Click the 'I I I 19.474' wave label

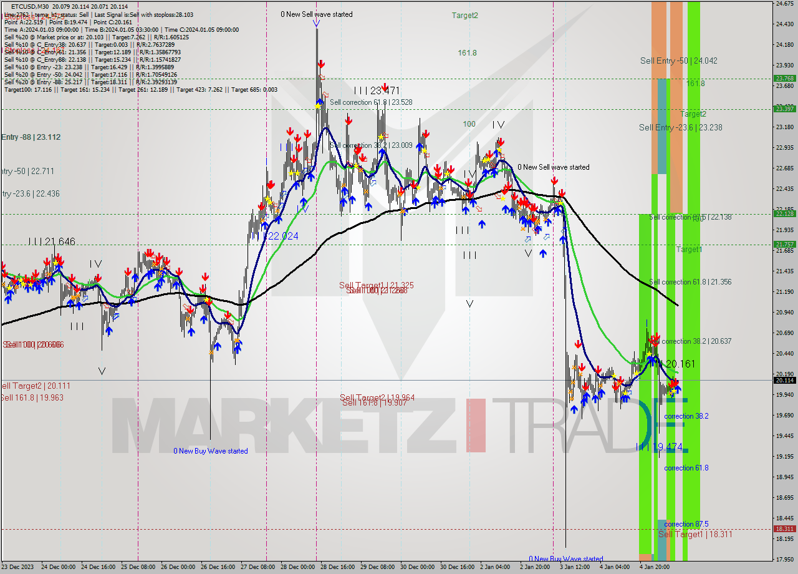(659, 447)
